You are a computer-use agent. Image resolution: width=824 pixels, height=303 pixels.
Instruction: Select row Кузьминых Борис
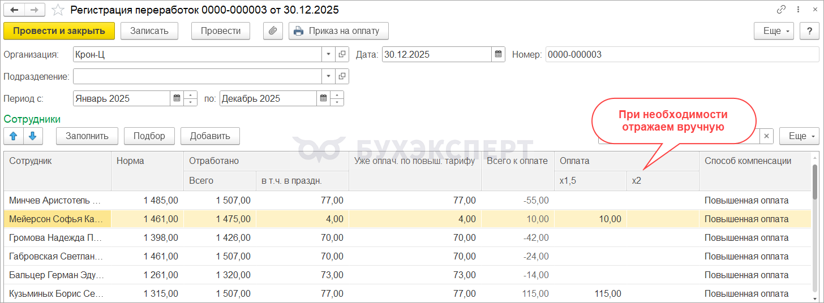click(407, 293)
